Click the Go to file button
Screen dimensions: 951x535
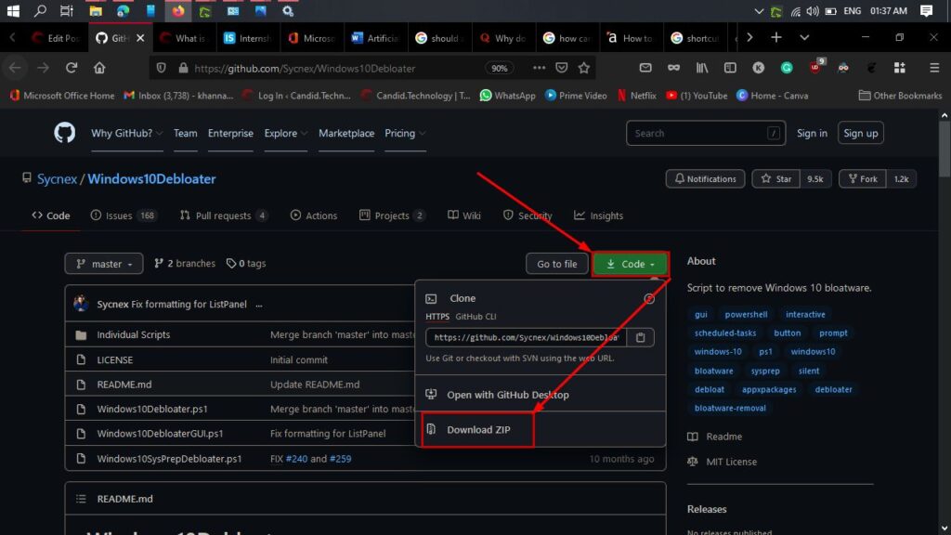[557, 264]
